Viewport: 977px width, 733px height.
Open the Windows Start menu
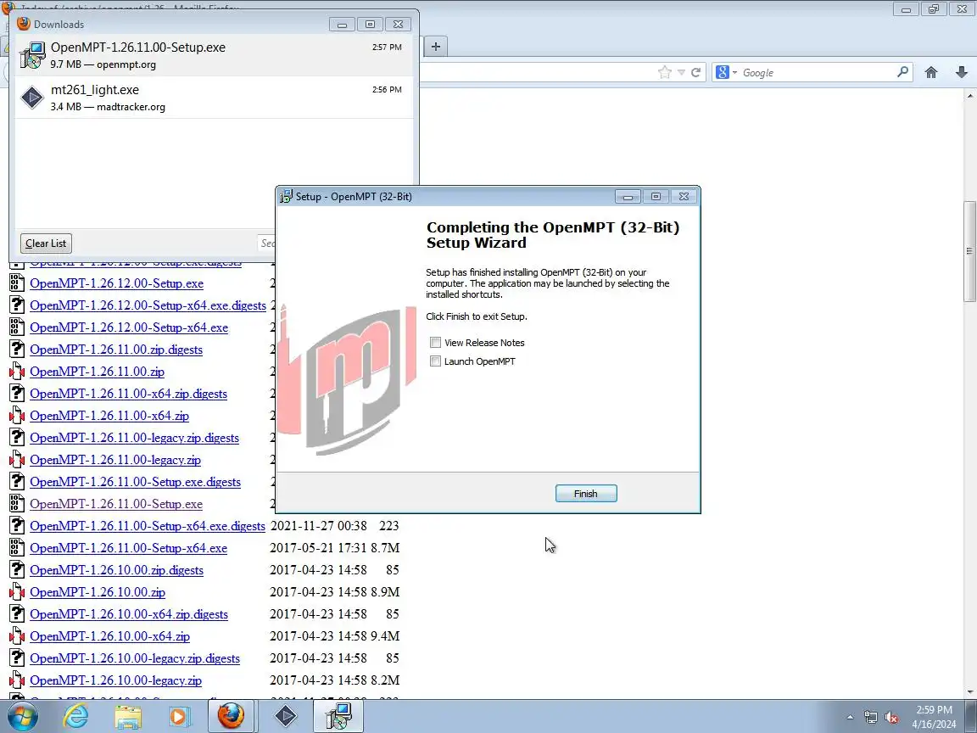coord(22,716)
